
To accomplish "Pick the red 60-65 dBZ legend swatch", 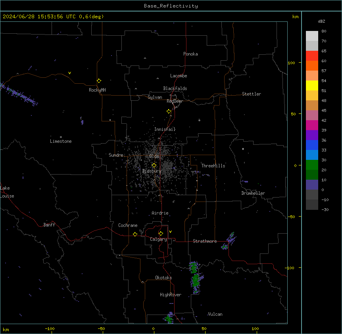I will coord(312,56).
